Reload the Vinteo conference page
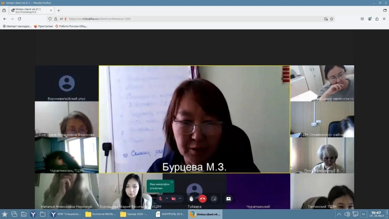The height and width of the screenshot is (219, 389). (19, 19)
